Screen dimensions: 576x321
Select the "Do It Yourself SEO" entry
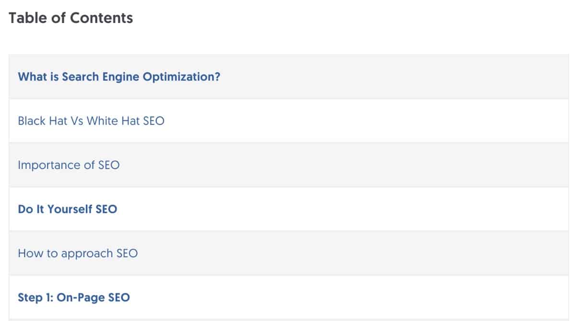67,209
